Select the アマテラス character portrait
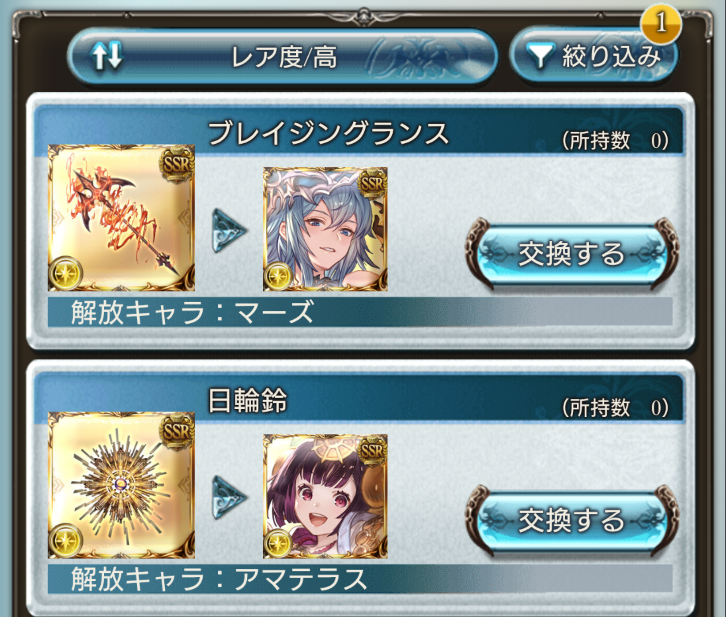Viewport: 726px width, 617px height. coord(325,496)
